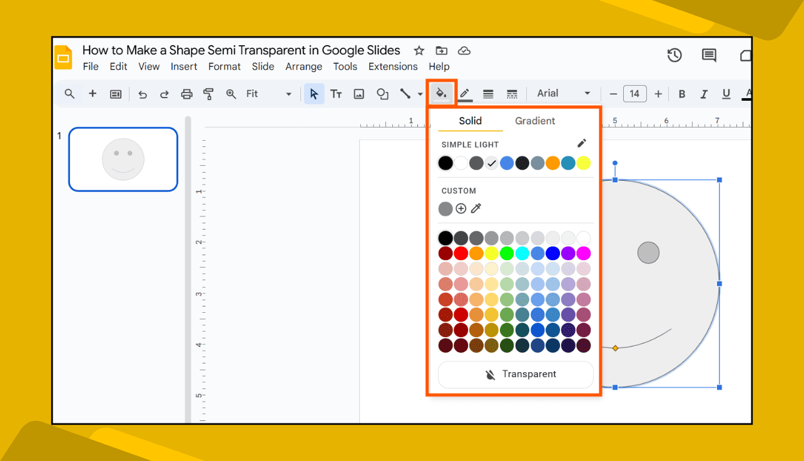Image resolution: width=804 pixels, height=461 pixels.
Task: Select the Line tool
Action: coord(405,93)
